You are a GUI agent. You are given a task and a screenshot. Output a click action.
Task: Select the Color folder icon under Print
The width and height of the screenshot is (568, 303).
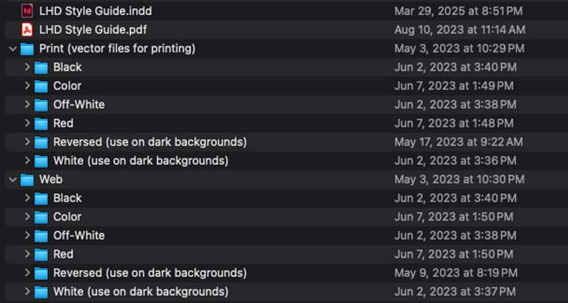pos(41,86)
